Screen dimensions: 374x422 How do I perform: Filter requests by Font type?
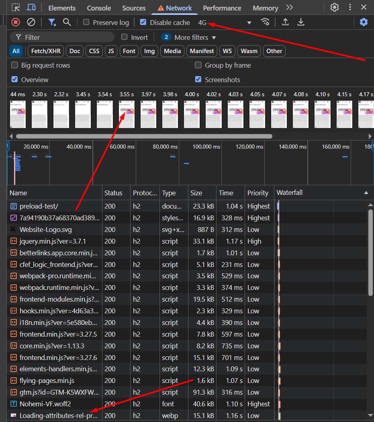tap(129, 51)
